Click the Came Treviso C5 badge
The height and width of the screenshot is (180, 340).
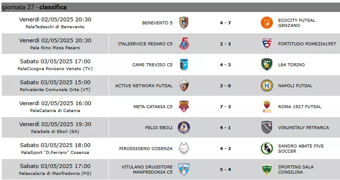(184, 65)
